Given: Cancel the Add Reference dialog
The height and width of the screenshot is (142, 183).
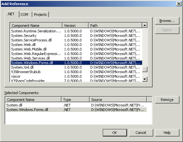Looking at the screenshot, I should pos(141,133).
